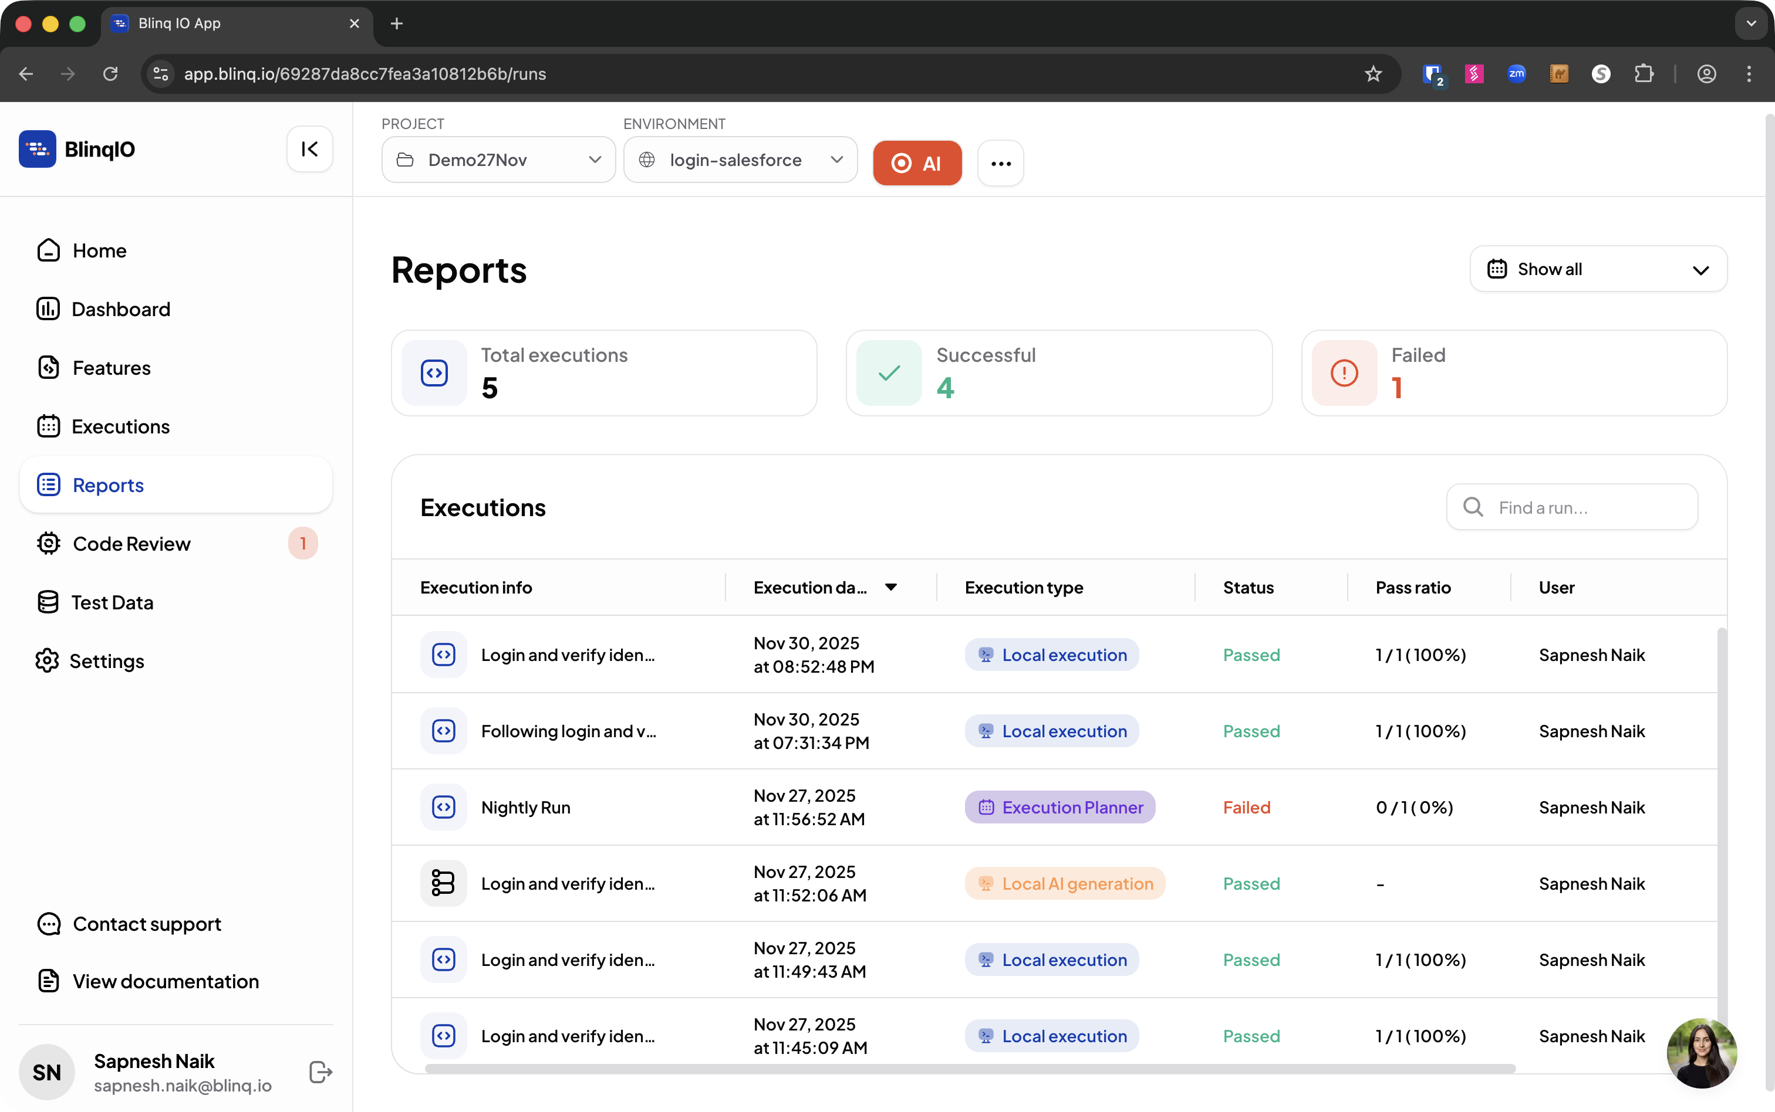Bookmark page with the star icon

point(1373,73)
